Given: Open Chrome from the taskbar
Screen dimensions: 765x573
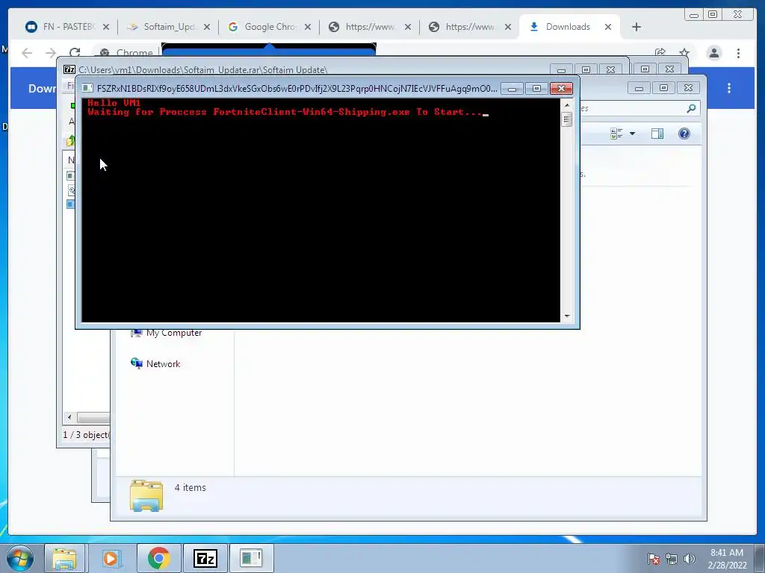Looking at the screenshot, I should point(159,558).
